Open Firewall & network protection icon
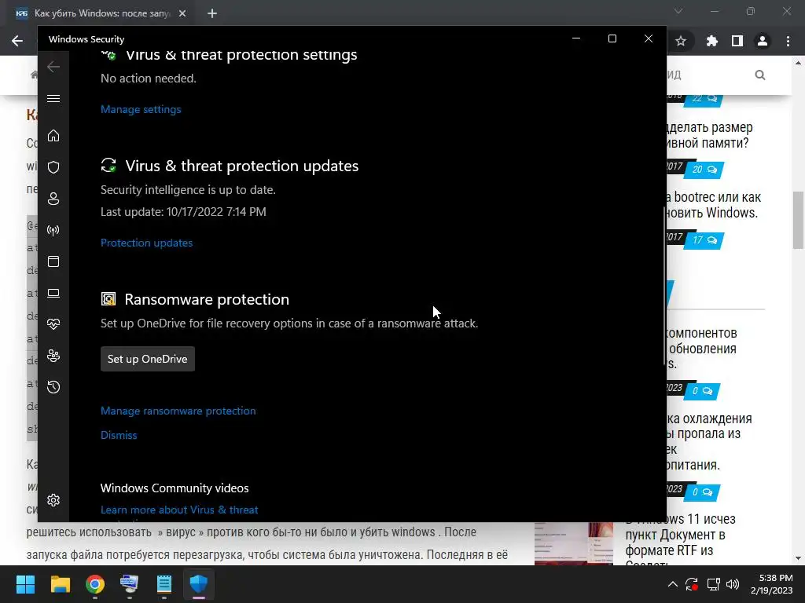Viewport: 805px width, 603px height. pos(53,230)
